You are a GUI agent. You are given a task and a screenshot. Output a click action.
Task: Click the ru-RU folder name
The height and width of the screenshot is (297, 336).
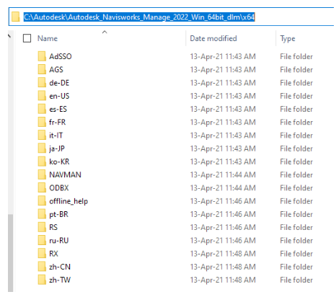tap(59, 241)
